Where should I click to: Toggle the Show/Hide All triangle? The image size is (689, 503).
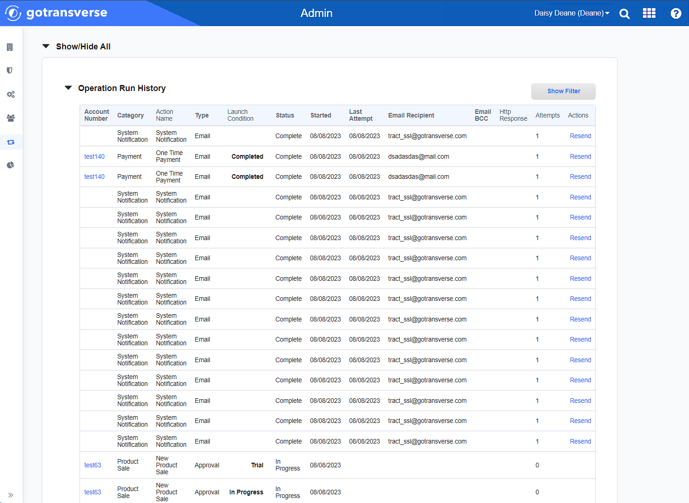[x=46, y=46]
